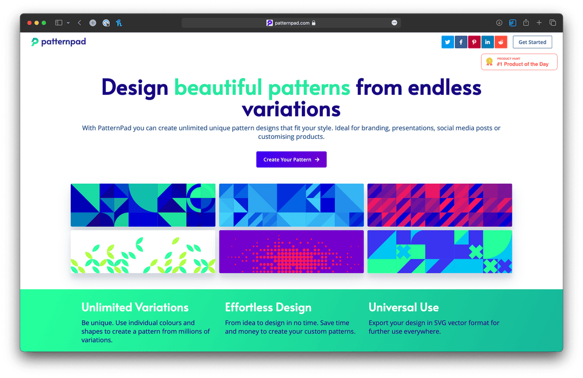Open a new tab with the plus icon

(x=539, y=23)
